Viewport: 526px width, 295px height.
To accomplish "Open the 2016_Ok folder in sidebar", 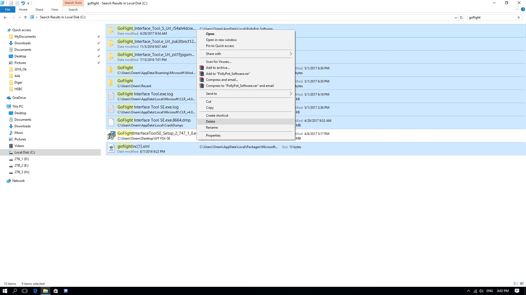I will click(20, 69).
